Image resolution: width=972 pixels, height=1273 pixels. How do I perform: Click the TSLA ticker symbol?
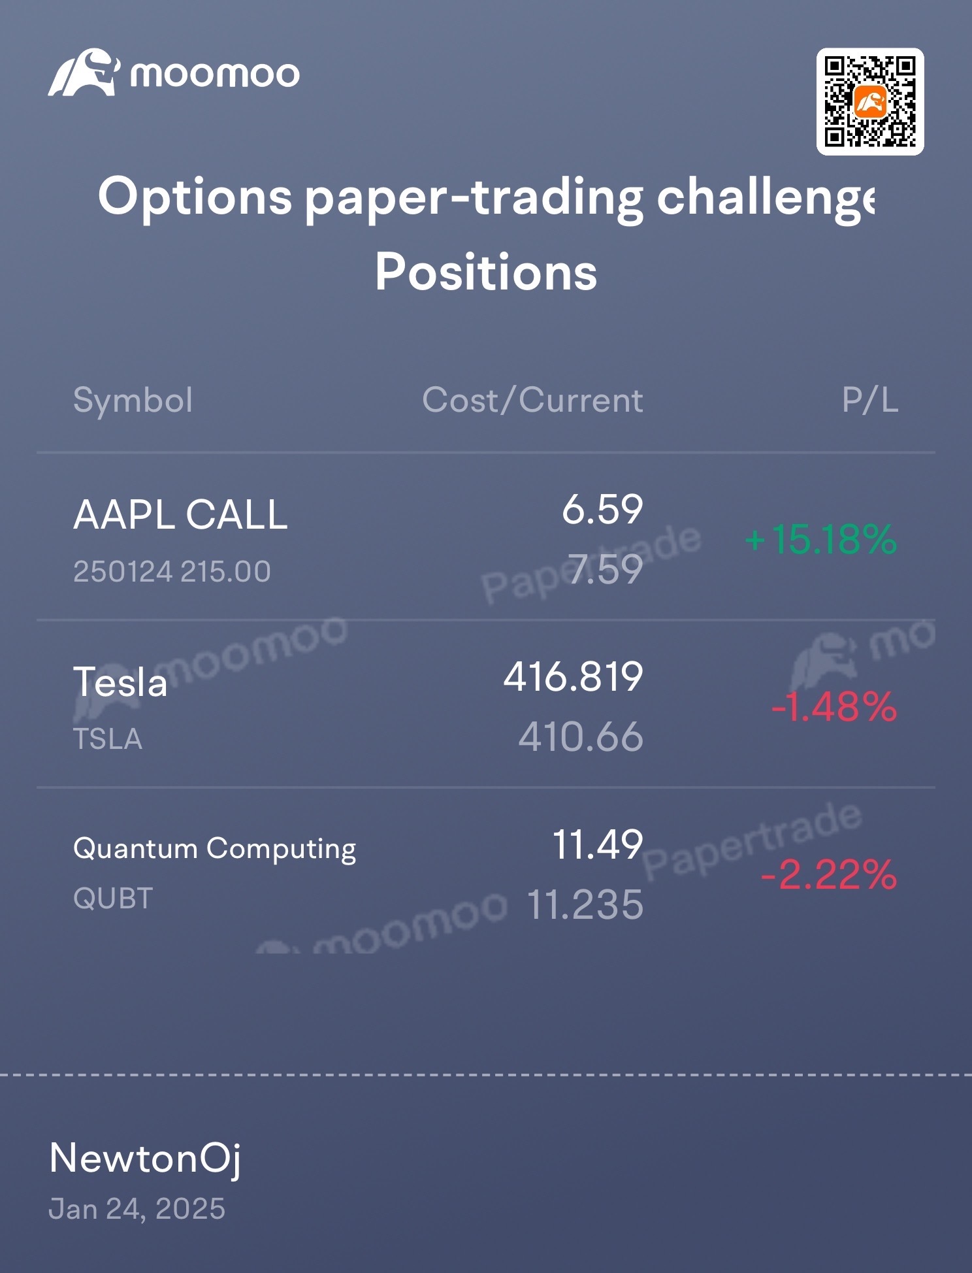coord(108,739)
